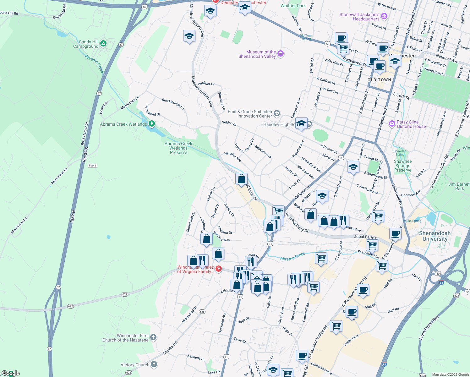
Task: Select the grocery cart marker near Legge Blvd
Action: [336, 326]
